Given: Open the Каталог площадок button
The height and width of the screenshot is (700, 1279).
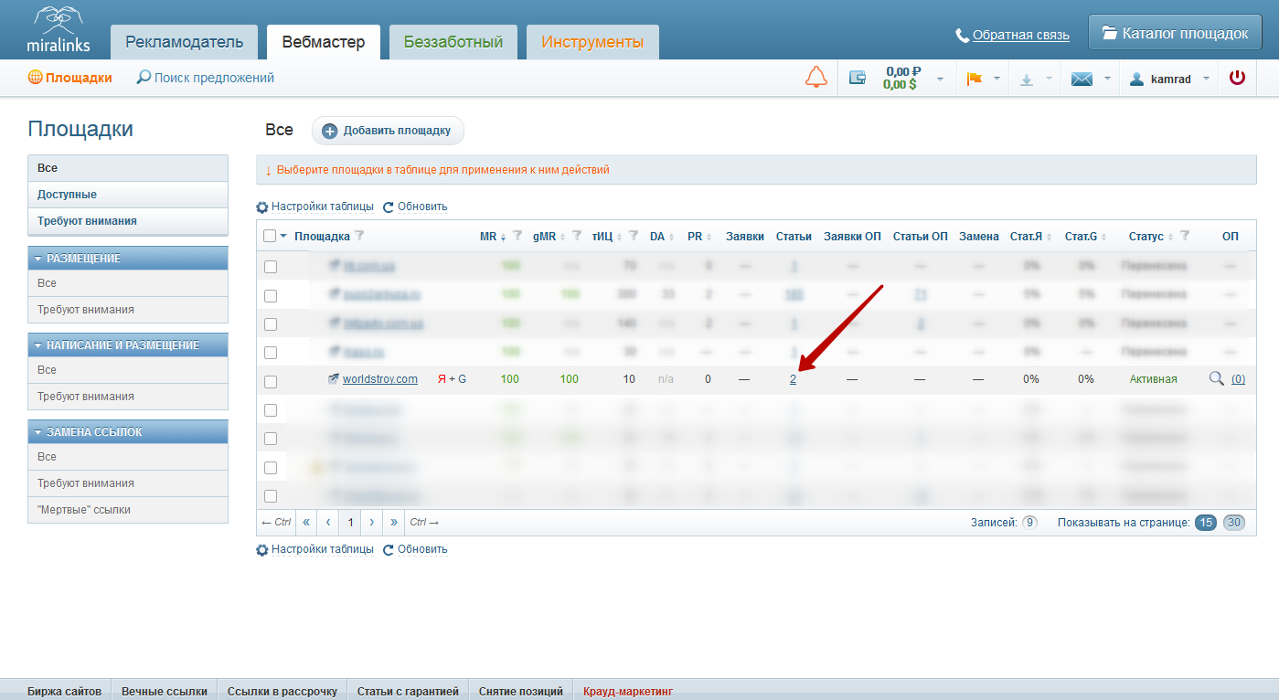Looking at the screenshot, I should (x=1175, y=34).
